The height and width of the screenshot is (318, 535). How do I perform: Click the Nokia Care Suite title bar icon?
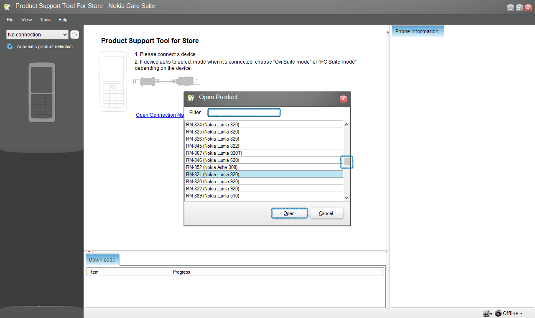point(7,6)
